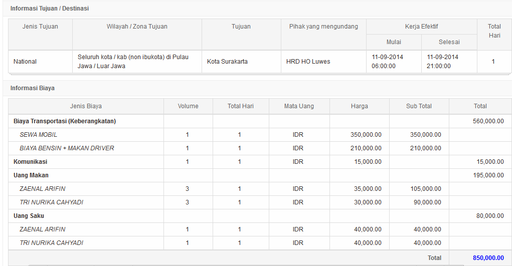512x266 pixels.
Task: Click the SEWA MOBIL cost item
Action: pos(38,135)
